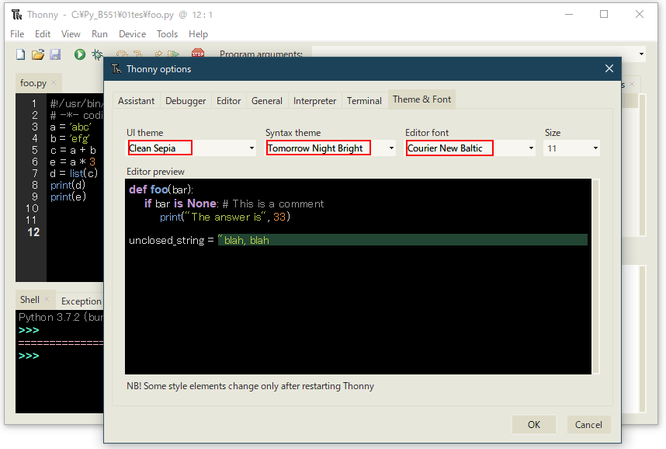The image size is (666, 449).
Task: Switch to the Terminal options tab
Action: pos(364,101)
